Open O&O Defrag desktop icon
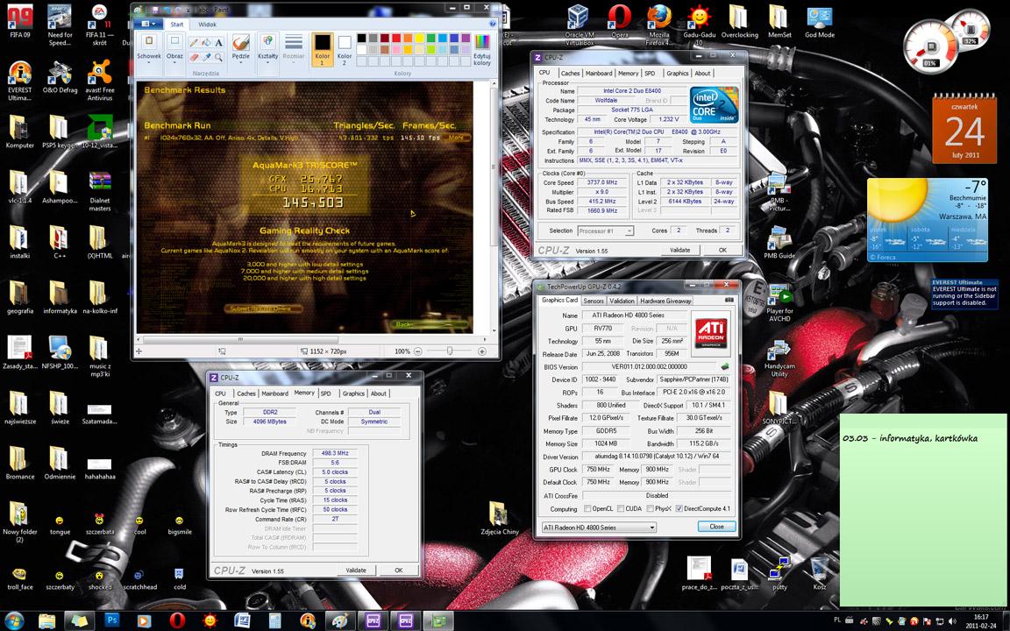The image size is (1010, 631). click(x=60, y=77)
